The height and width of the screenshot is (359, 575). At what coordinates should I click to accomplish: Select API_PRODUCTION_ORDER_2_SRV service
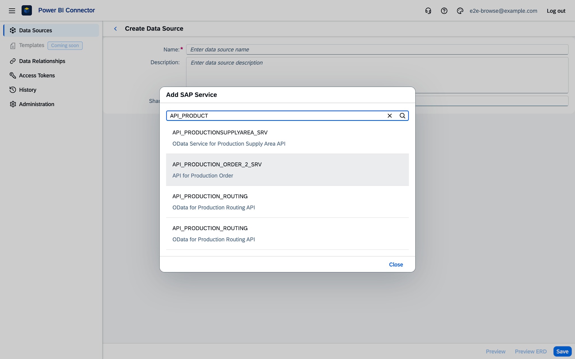tap(287, 170)
